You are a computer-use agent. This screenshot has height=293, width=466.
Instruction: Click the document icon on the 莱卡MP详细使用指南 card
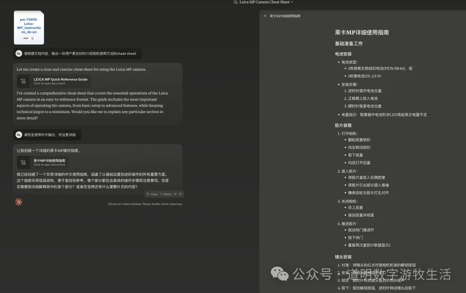23,162
